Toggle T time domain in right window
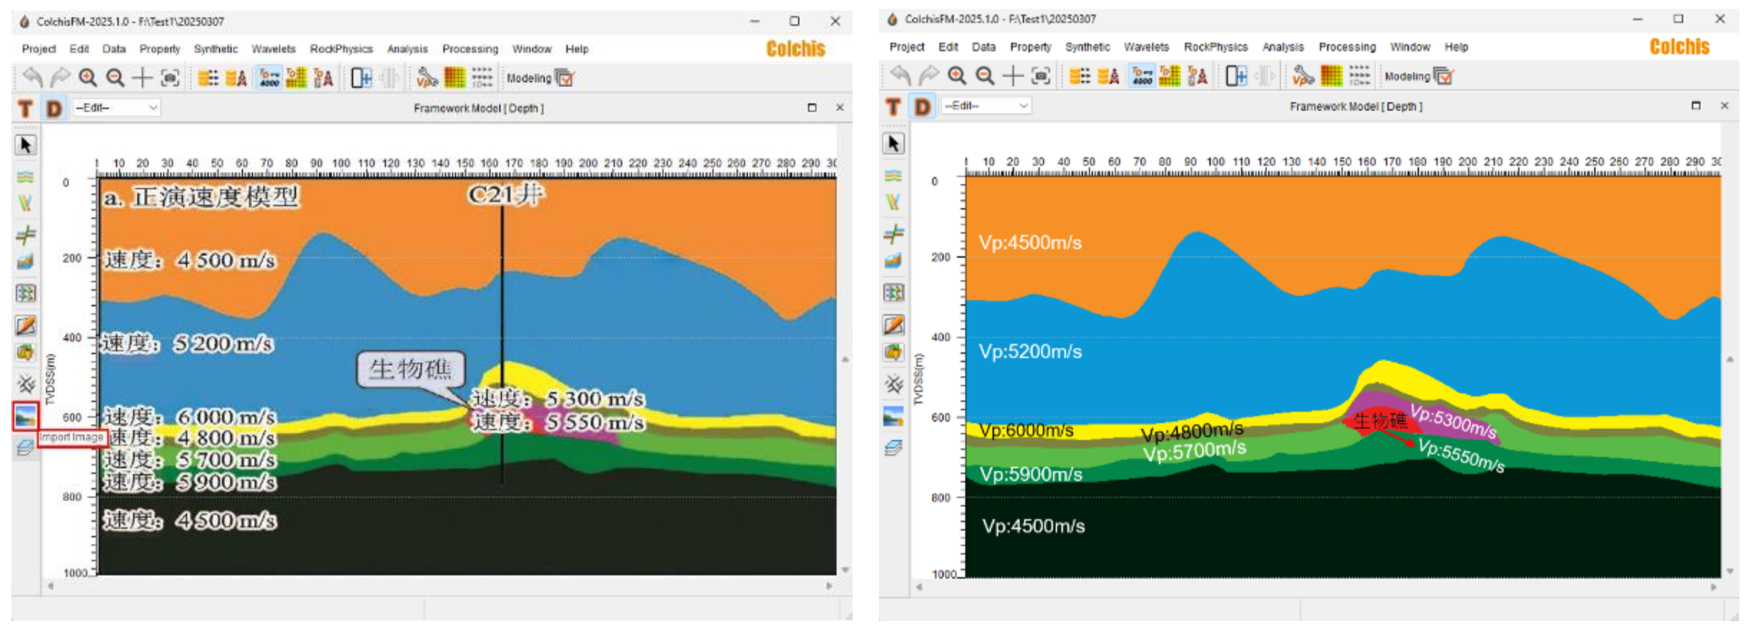The width and height of the screenshot is (1752, 629). pyautogui.click(x=894, y=106)
